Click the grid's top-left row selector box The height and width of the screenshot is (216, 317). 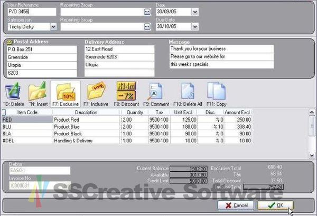click(4, 112)
